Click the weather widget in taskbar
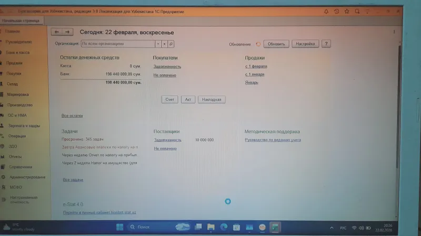Viewport: 421px width, 236px height. click(x=19, y=227)
